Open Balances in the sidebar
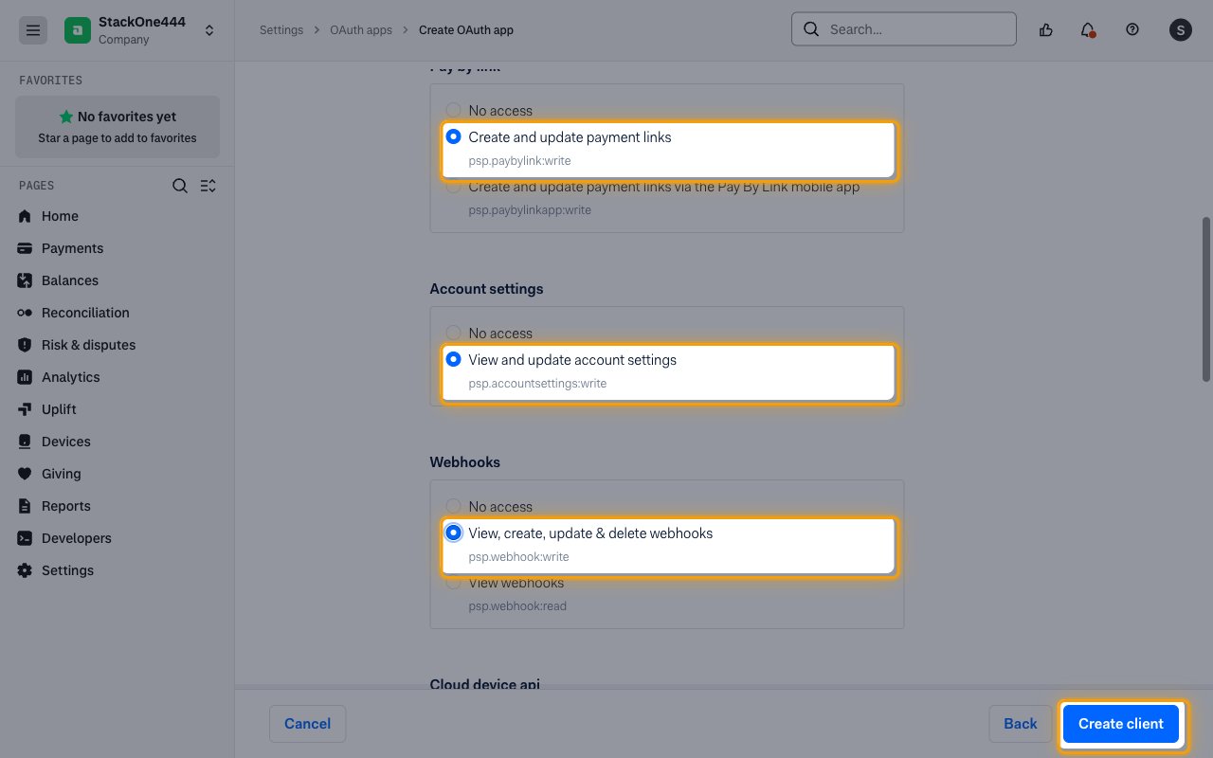 pyautogui.click(x=70, y=280)
